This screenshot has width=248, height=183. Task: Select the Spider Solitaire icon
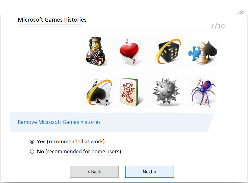pyautogui.click(x=203, y=92)
